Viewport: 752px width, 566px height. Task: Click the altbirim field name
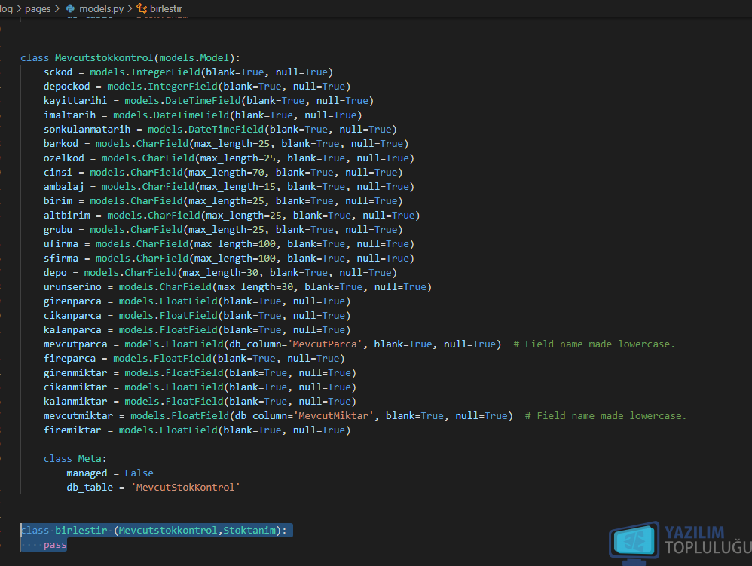[66, 216]
